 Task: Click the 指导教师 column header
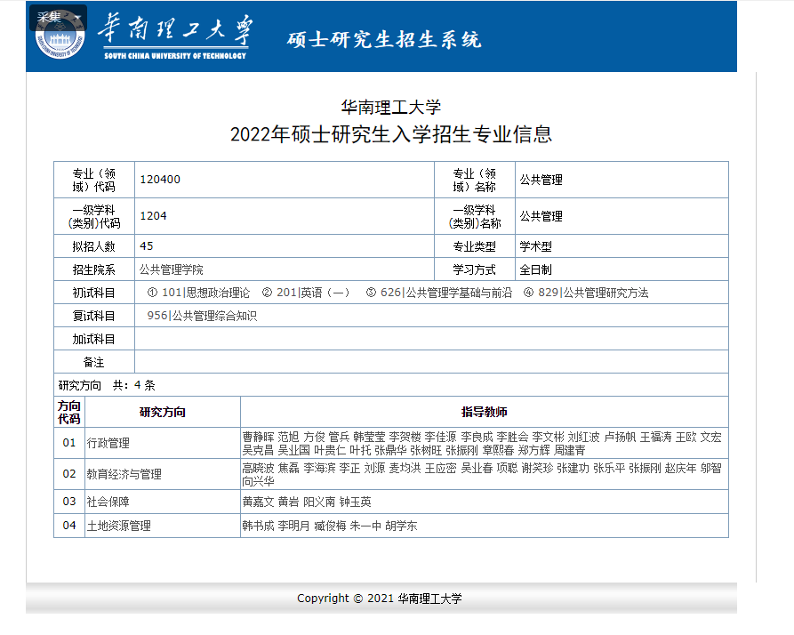484,412
